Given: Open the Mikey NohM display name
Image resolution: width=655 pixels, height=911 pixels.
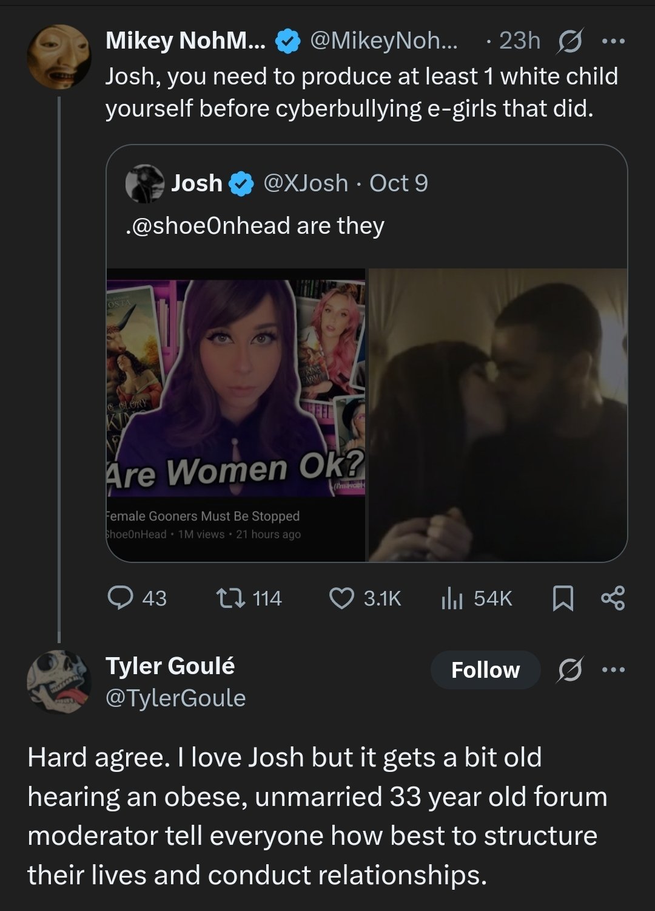Looking at the screenshot, I should (x=185, y=41).
